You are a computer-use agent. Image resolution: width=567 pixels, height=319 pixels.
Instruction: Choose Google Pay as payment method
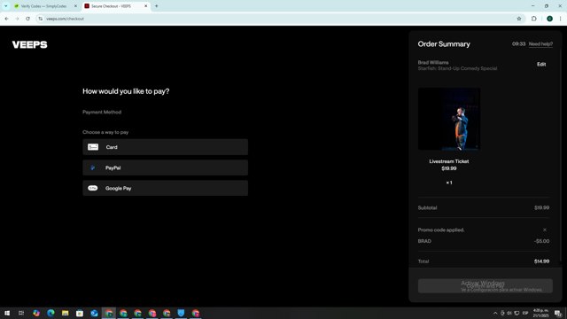coord(166,188)
